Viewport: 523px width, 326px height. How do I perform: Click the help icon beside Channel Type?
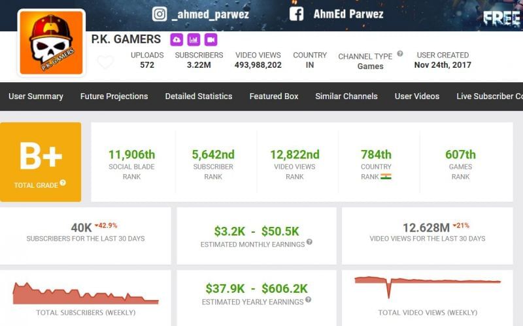(400, 54)
